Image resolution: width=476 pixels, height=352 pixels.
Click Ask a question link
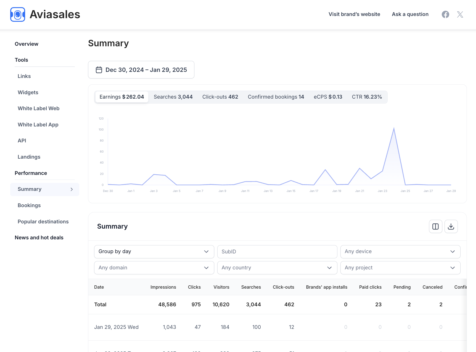point(410,14)
